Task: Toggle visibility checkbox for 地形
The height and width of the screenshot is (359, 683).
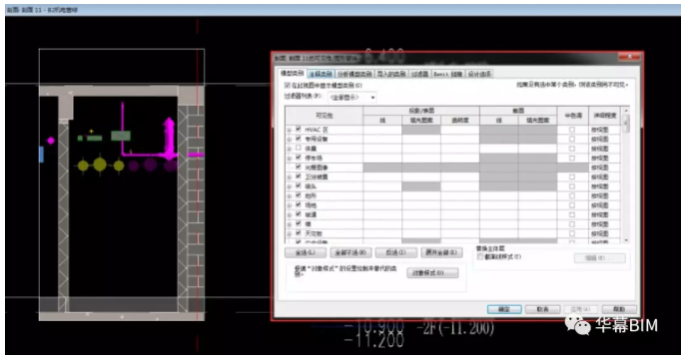Action: (299, 195)
